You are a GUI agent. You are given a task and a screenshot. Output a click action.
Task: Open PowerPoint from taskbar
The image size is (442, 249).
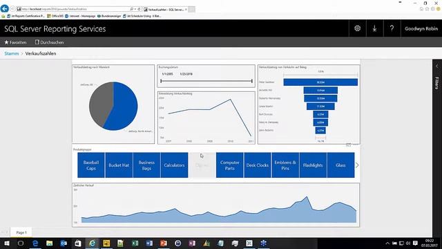164,243
